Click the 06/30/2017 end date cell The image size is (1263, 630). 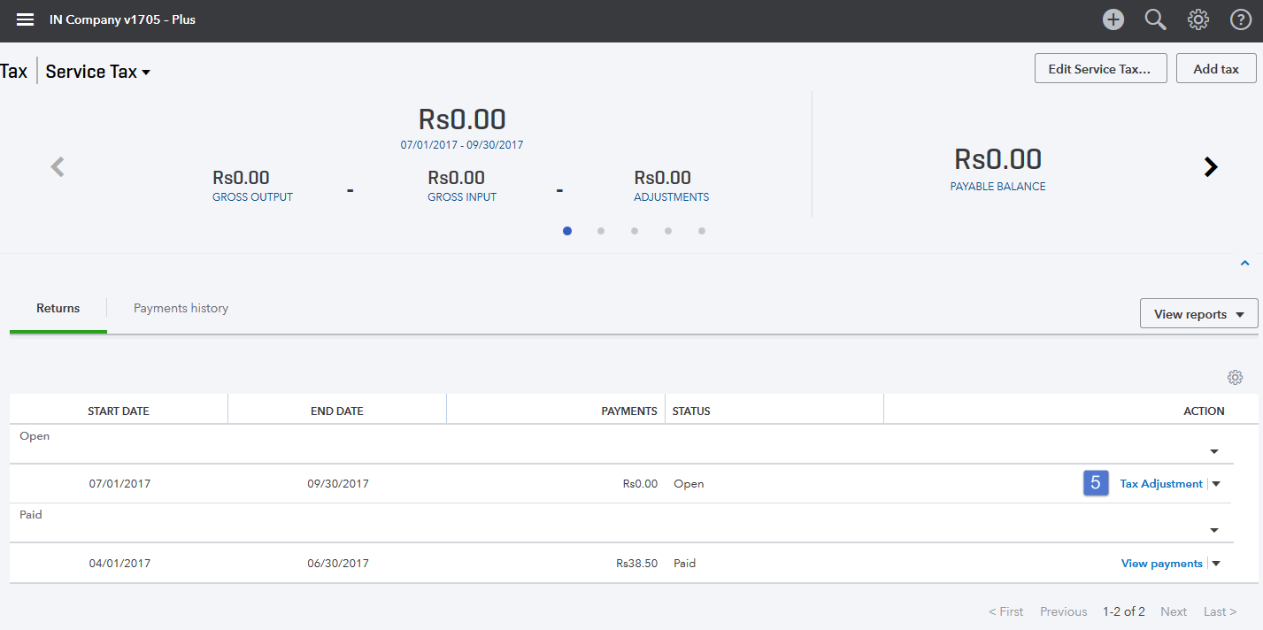[x=338, y=564]
